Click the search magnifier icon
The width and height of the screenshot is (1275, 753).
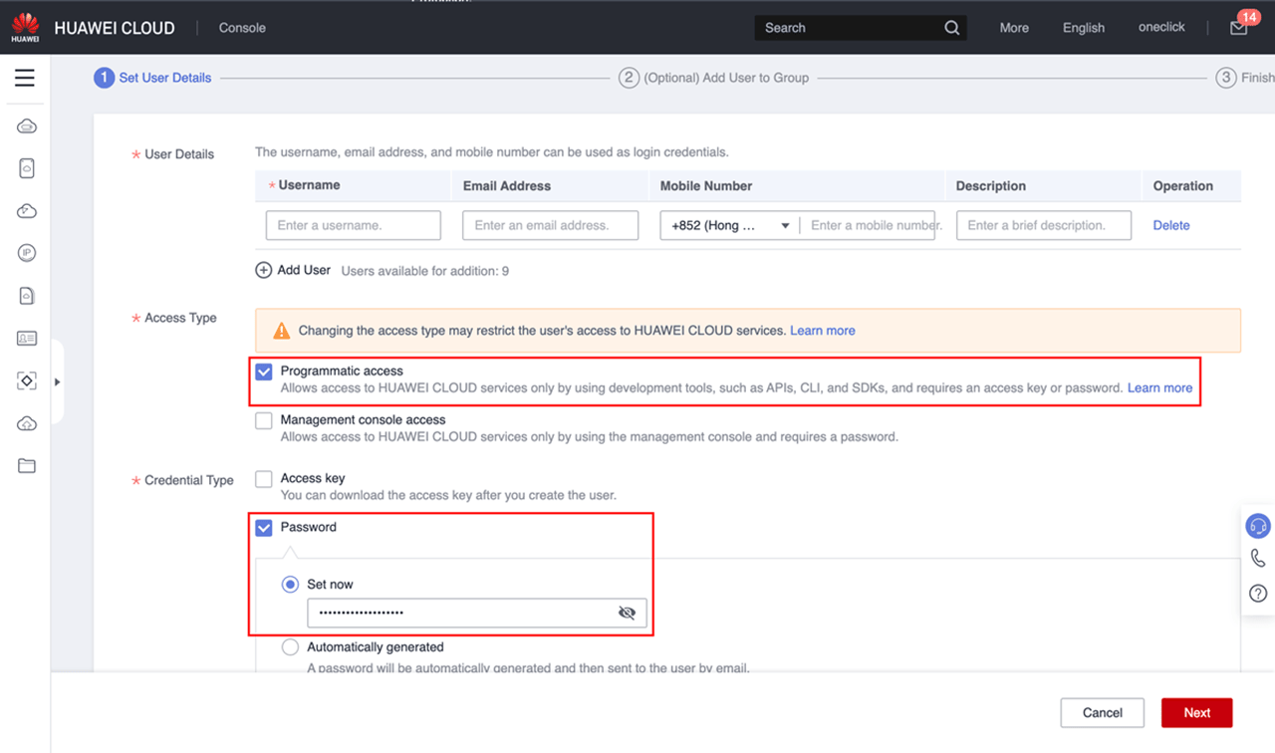tap(951, 28)
